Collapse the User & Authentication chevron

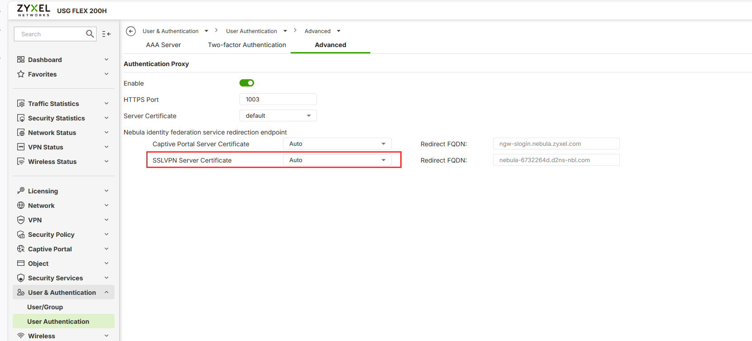pos(106,292)
